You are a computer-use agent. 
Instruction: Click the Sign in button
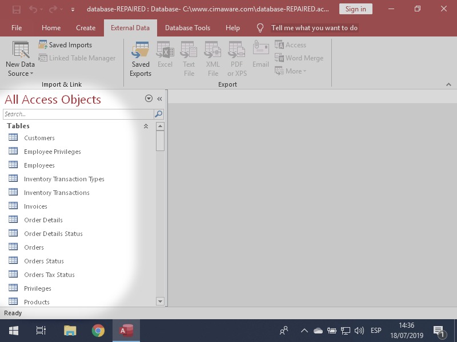[x=355, y=9]
